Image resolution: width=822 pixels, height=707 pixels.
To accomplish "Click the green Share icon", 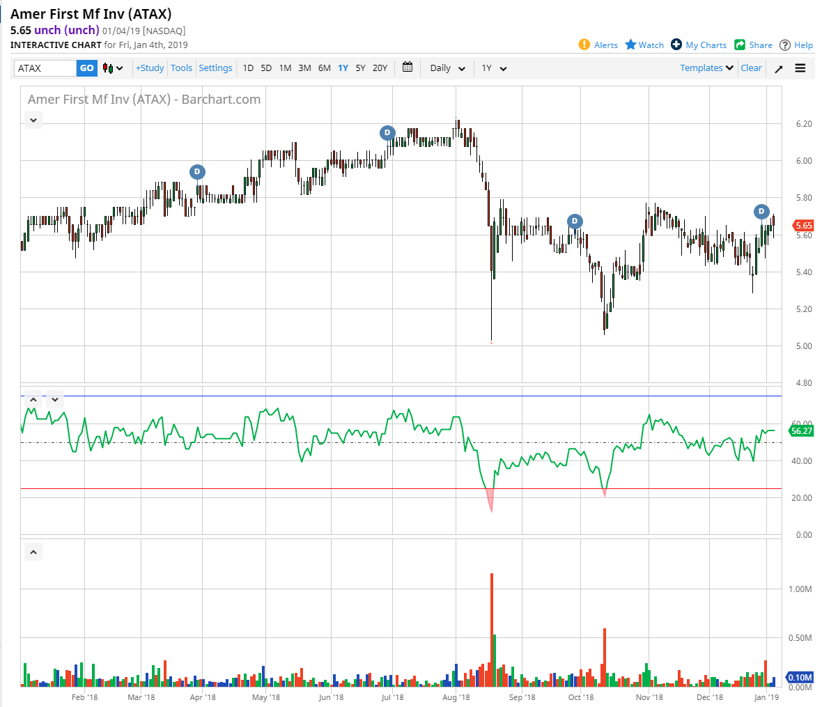I will (x=740, y=45).
